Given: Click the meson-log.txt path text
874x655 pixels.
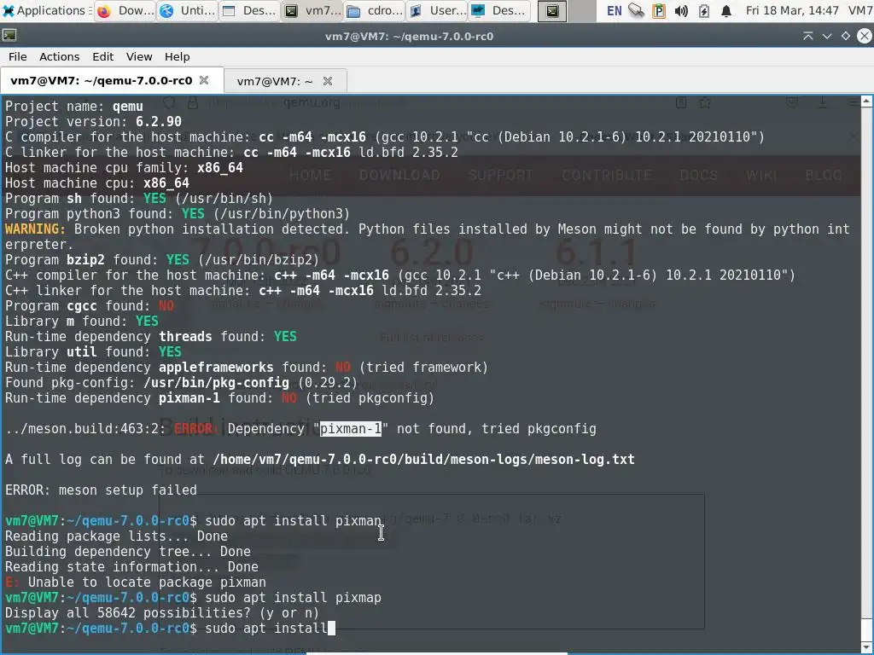Looking at the screenshot, I should (x=423, y=460).
